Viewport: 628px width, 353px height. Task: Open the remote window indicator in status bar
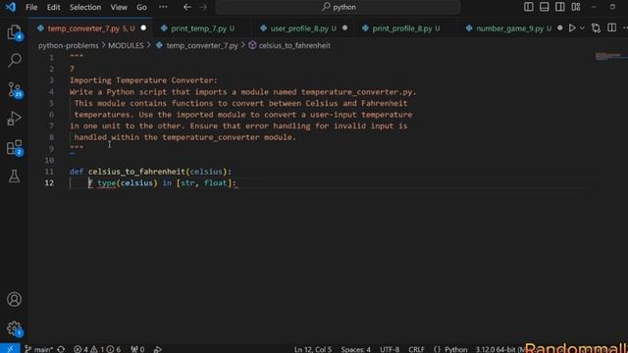click(x=10, y=349)
